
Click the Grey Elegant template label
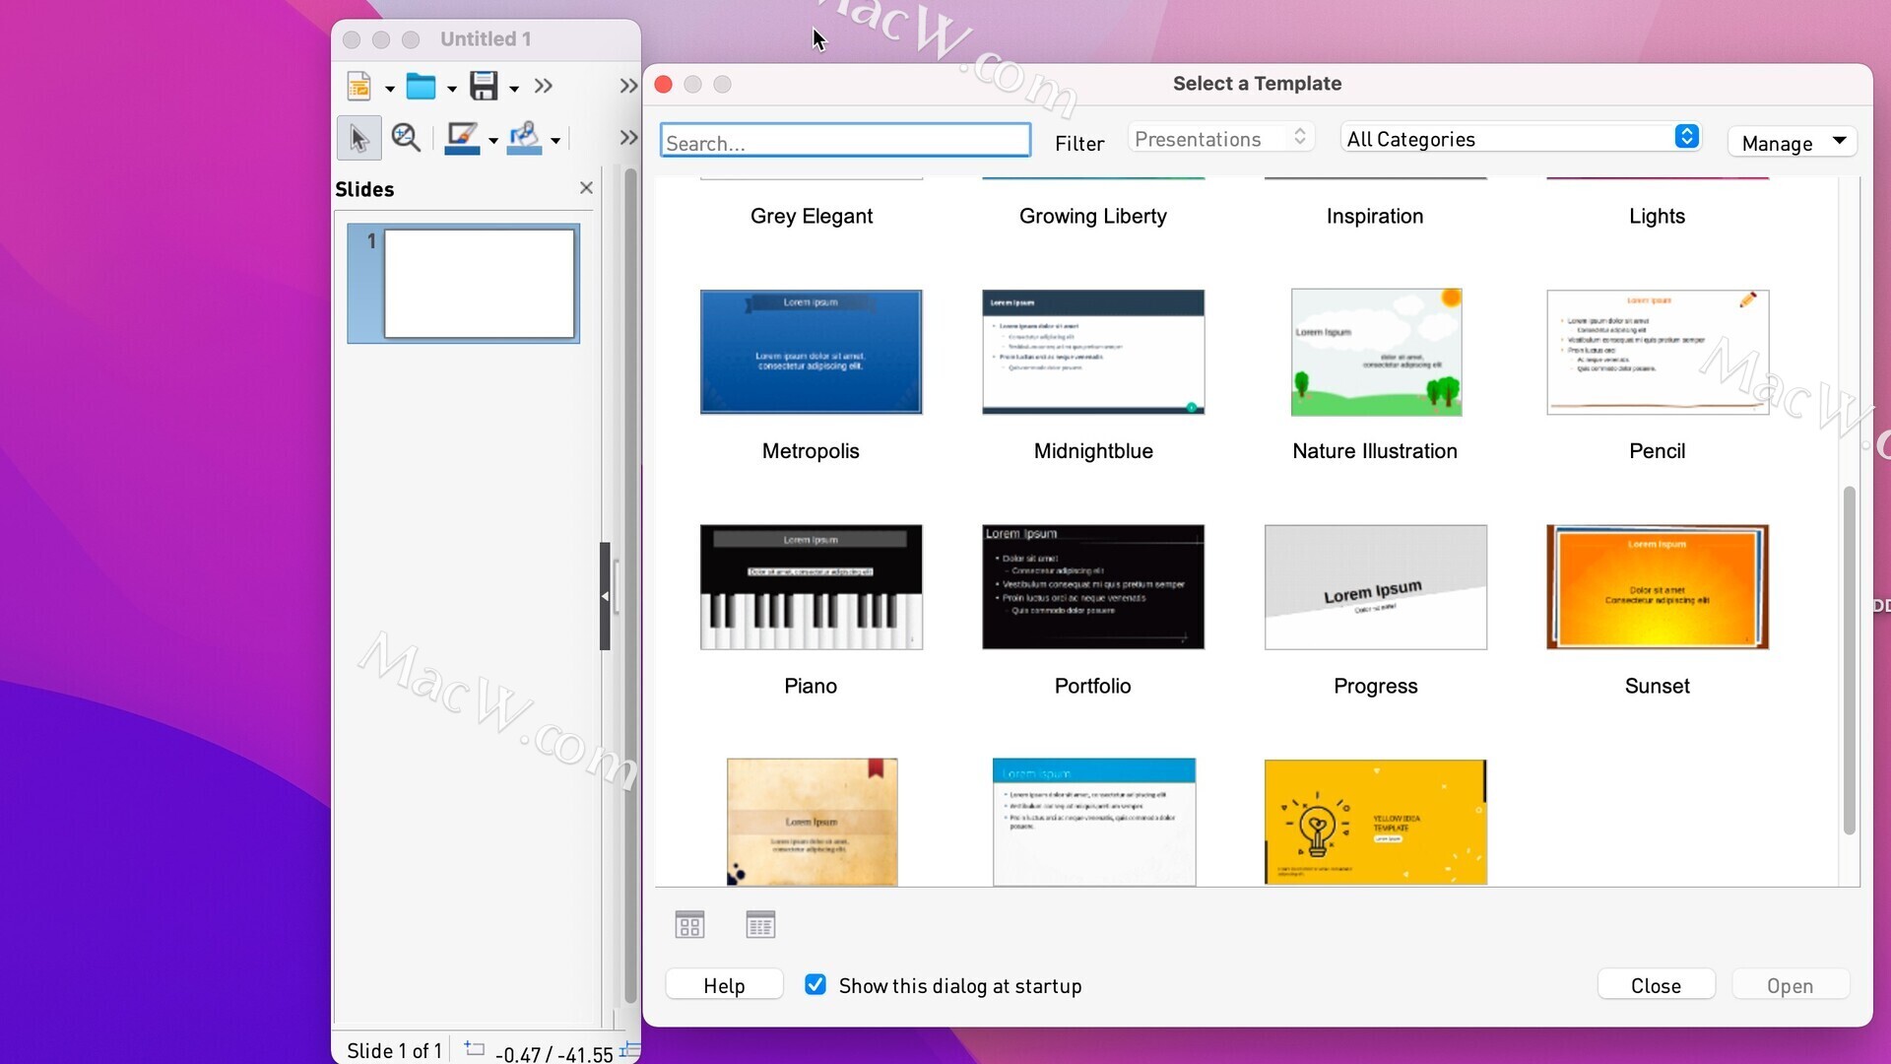tap(812, 216)
